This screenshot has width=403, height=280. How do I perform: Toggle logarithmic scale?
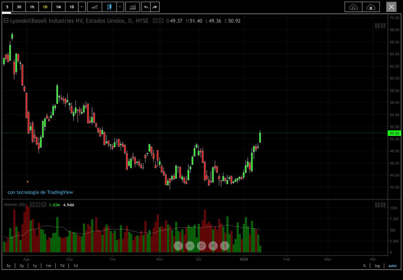377,266
